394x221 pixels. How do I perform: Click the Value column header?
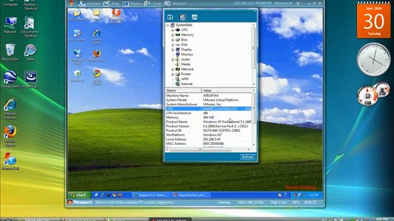[x=227, y=90]
